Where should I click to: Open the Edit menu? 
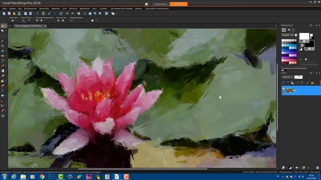tap(13, 8)
